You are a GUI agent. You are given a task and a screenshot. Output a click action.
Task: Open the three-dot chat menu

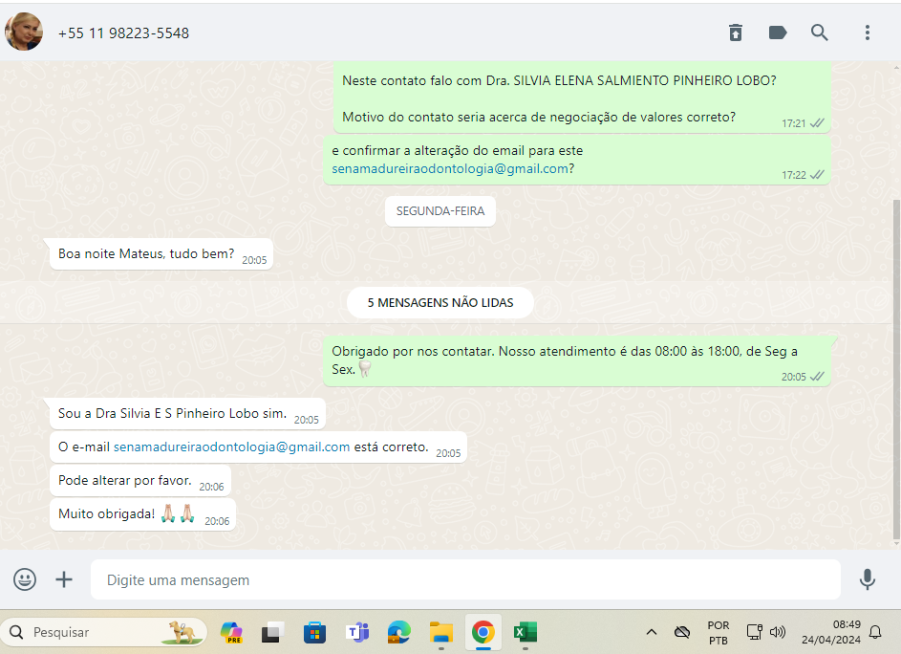(868, 33)
